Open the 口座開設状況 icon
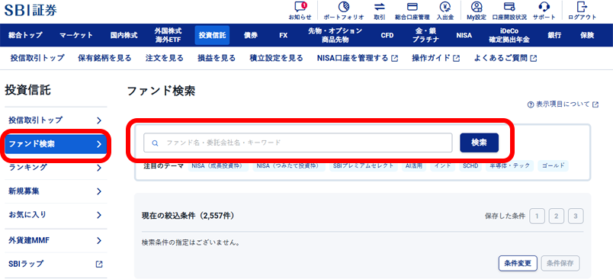The image size is (613, 279). tap(509, 7)
